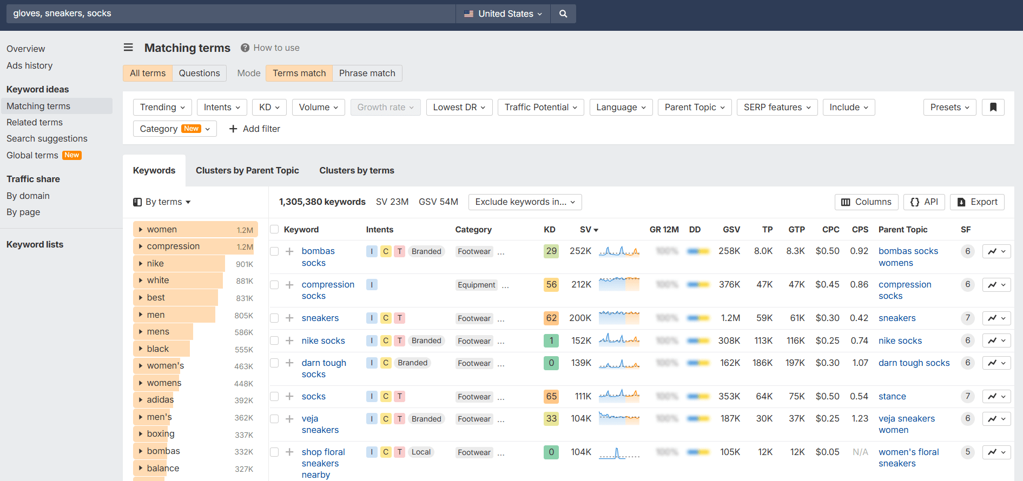Click the keyword search input field

(231, 14)
